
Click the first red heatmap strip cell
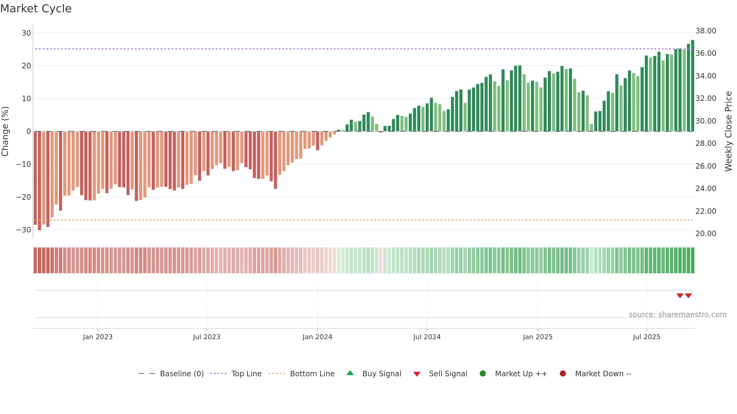(x=35, y=260)
